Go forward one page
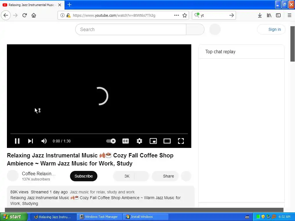 coord(15,15)
